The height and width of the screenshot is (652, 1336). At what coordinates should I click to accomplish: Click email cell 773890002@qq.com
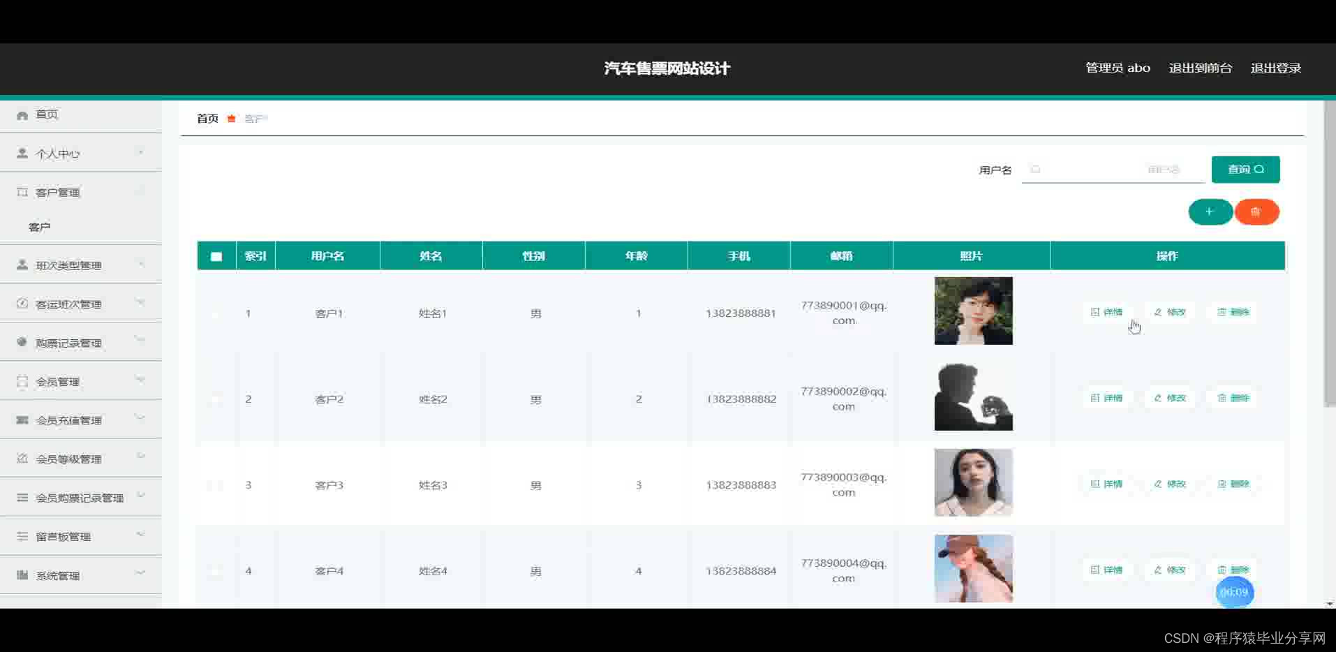[843, 399]
